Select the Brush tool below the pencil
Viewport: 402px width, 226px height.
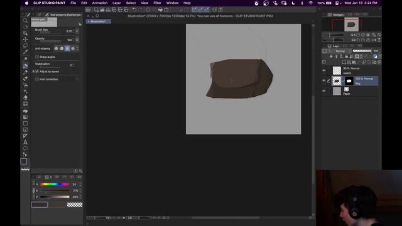tap(25, 78)
